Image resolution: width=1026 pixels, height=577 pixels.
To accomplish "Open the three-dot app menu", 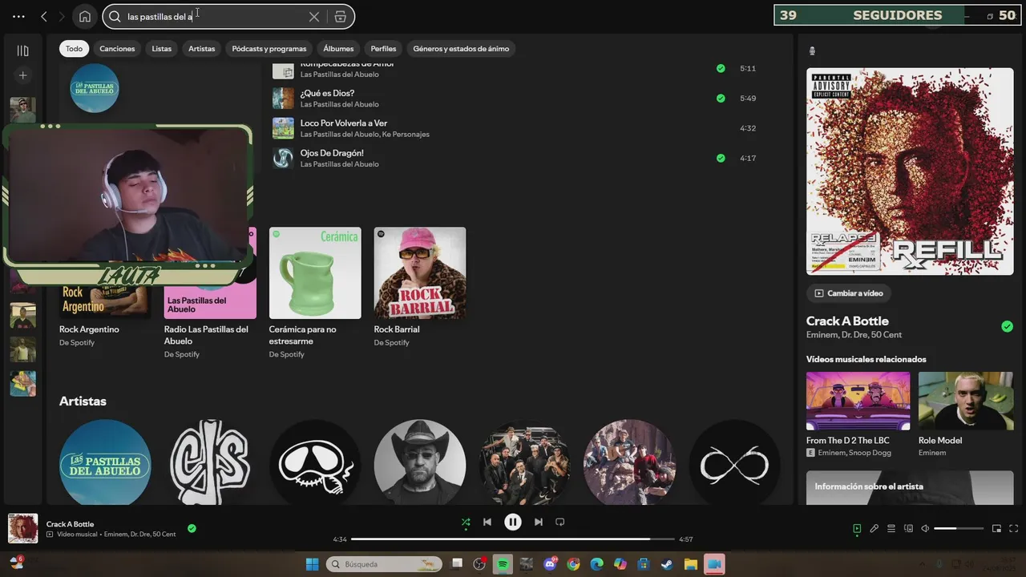I will click(18, 16).
